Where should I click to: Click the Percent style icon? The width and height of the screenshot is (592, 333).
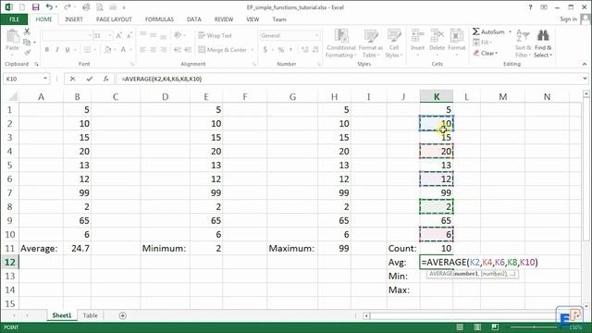281,49
